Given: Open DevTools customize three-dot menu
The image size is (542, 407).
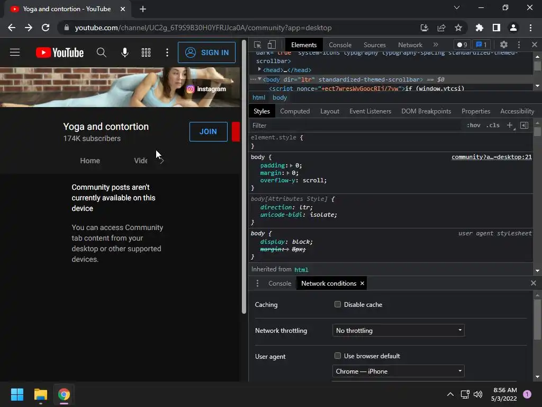Looking at the screenshot, I should tap(519, 45).
